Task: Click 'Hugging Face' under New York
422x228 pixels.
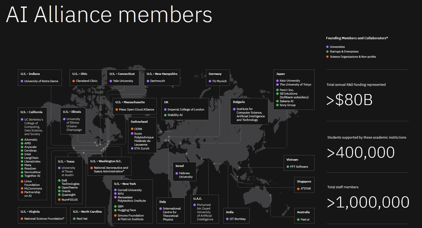Action: 127,210
